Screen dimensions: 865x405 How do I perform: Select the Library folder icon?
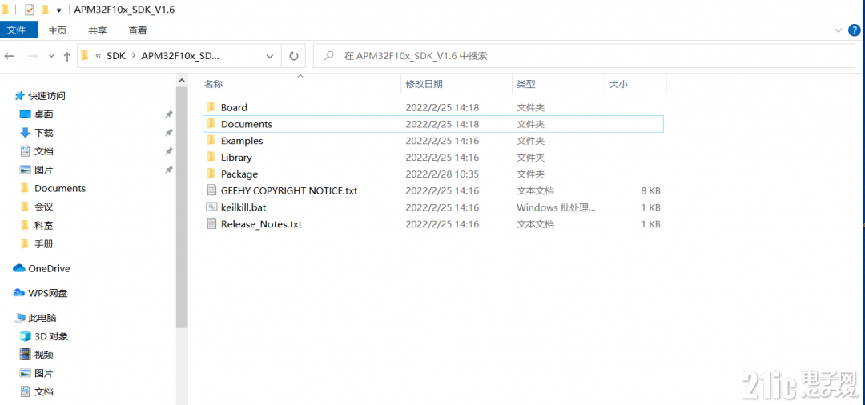click(x=211, y=157)
